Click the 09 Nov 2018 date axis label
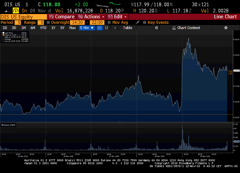The width and height of the screenshot is (240, 173). click(205, 156)
